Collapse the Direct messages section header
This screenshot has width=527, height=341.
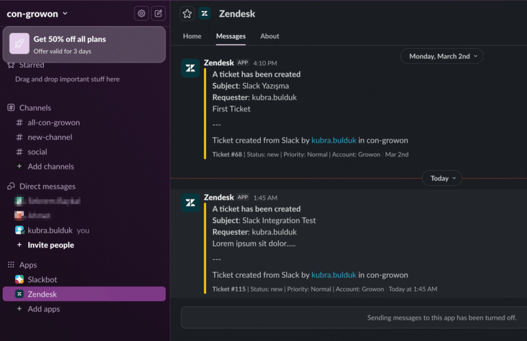[47, 186]
